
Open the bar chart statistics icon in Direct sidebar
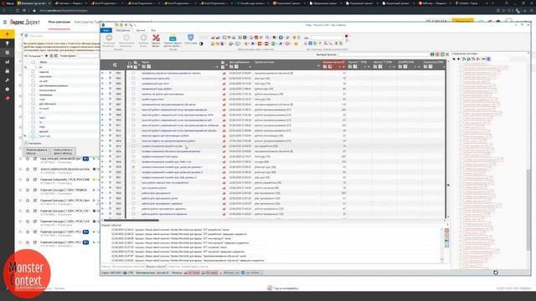[x=8, y=62]
